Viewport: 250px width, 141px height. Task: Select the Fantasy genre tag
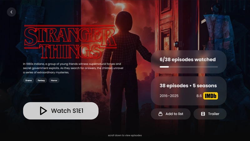point(41,80)
